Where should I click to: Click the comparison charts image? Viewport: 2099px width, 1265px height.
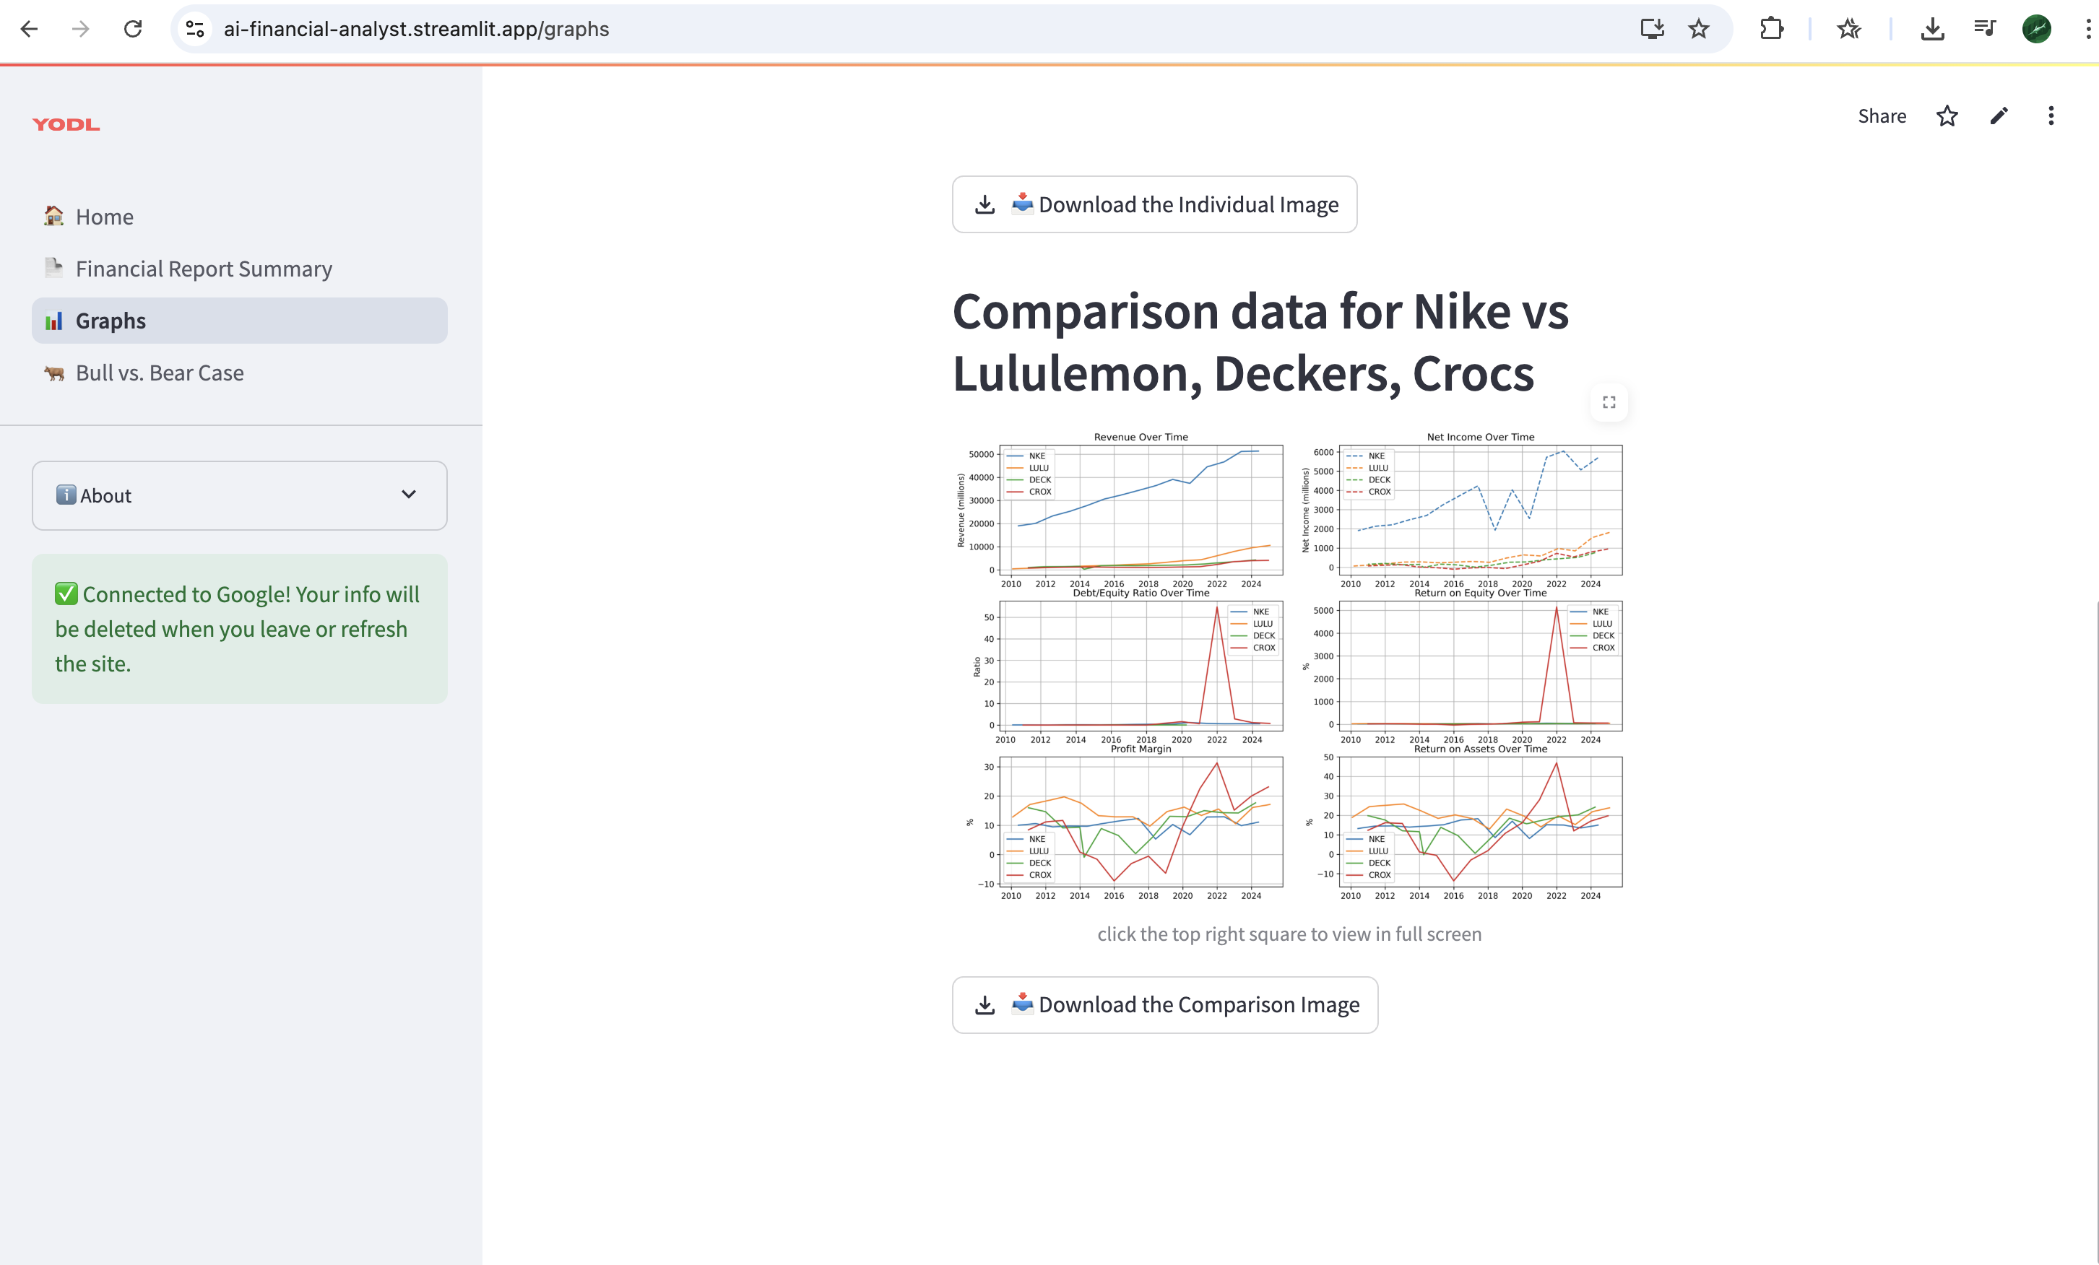point(1289,666)
